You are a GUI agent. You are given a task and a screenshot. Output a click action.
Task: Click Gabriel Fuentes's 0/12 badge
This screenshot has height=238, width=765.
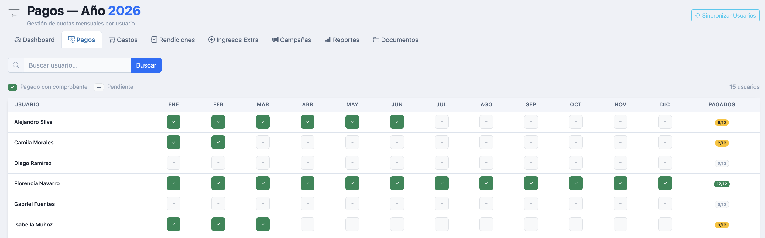[x=722, y=204]
